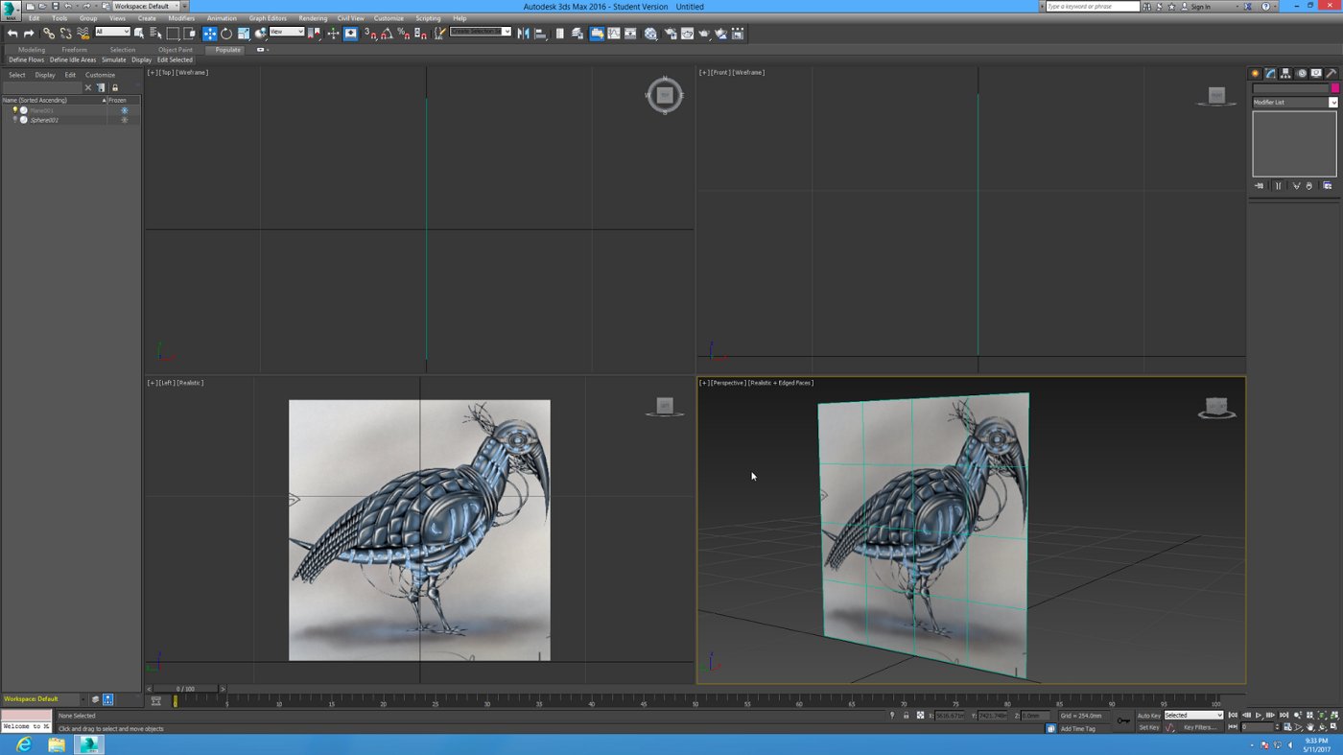Open the selection filter All dropdown
1343x755 pixels.
tap(112, 32)
